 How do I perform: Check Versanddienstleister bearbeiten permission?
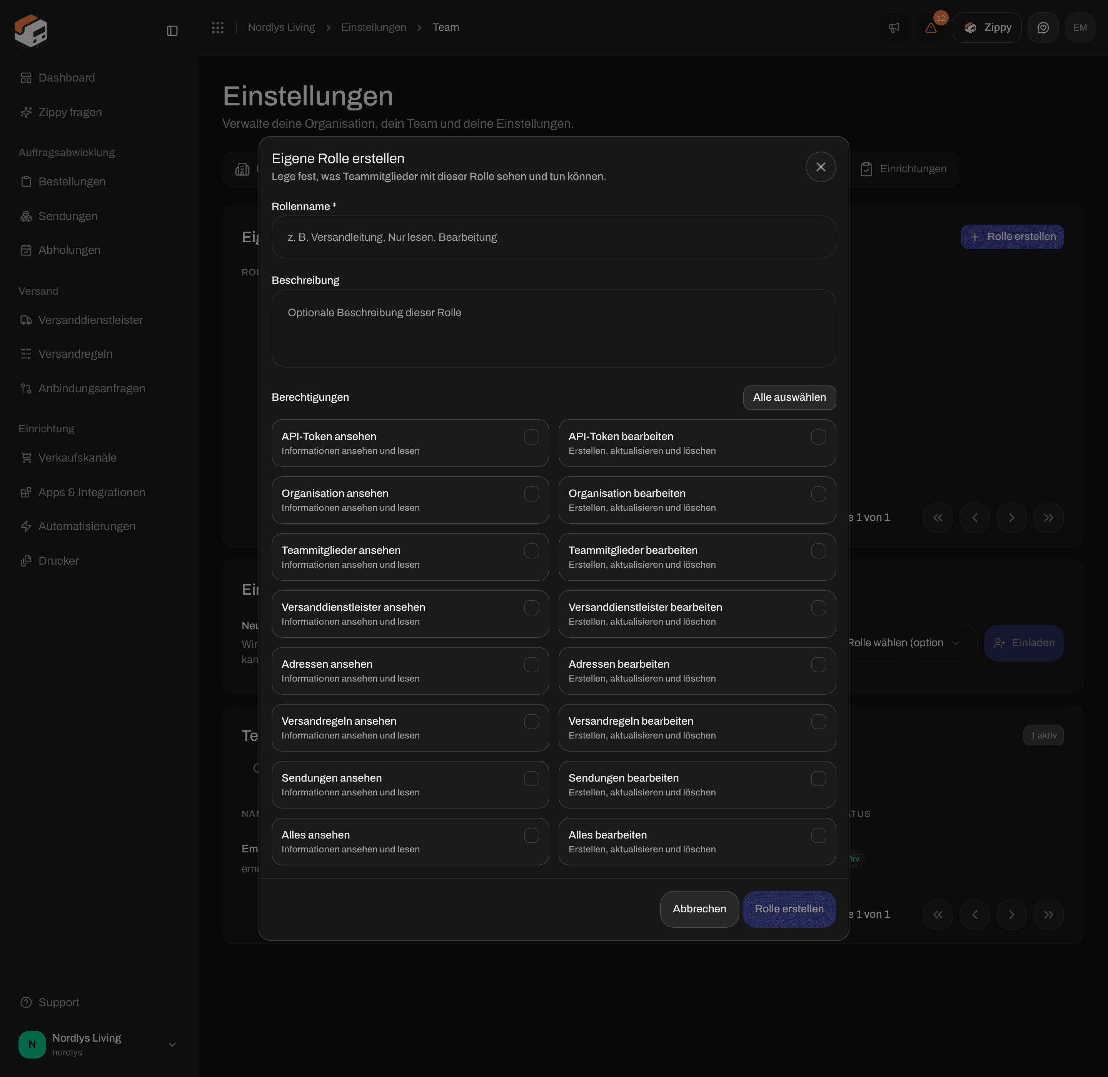click(x=818, y=608)
